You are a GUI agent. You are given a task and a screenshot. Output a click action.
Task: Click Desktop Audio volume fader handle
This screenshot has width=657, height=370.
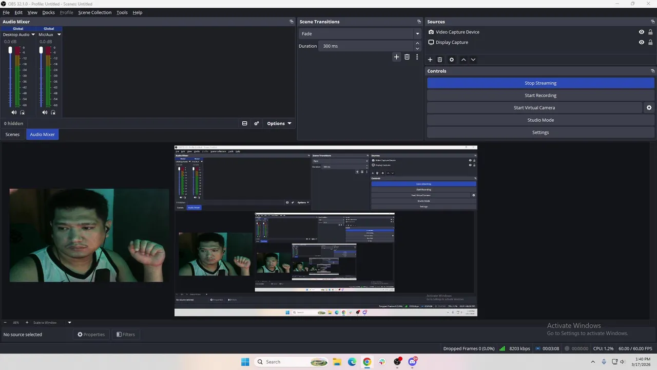[10, 50]
